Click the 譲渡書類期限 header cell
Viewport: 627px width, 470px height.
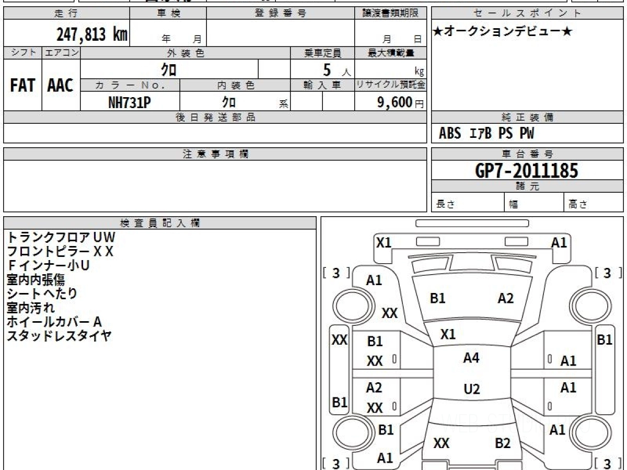(391, 14)
